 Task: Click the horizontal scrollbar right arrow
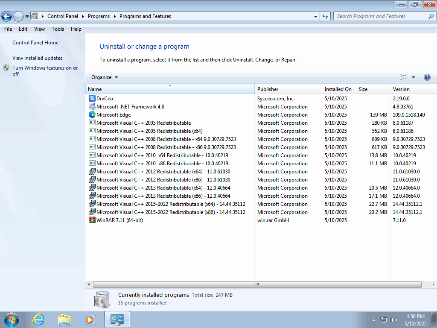click(433, 284)
